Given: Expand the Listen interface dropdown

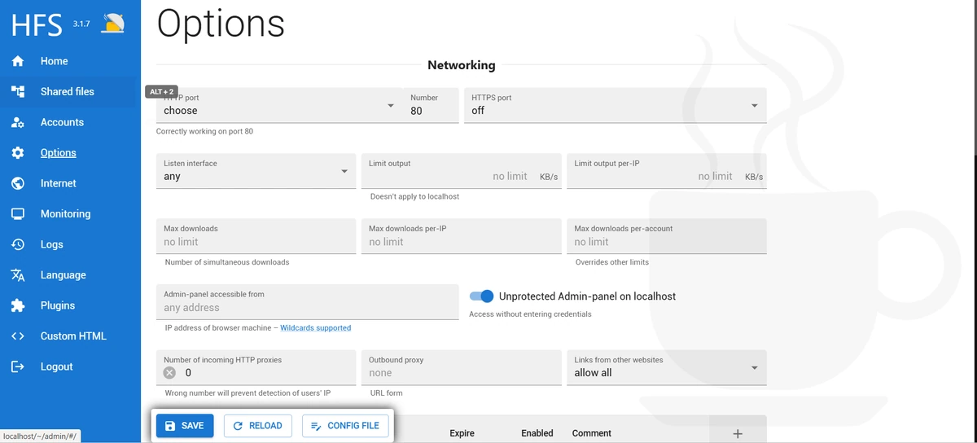Looking at the screenshot, I should [x=256, y=171].
